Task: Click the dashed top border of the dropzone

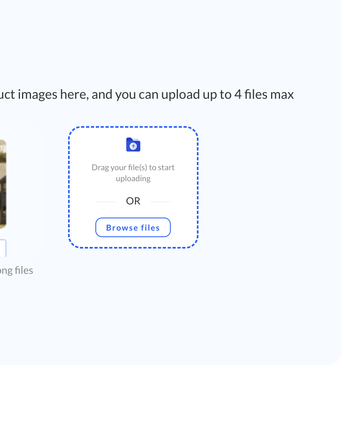Action: point(133,127)
